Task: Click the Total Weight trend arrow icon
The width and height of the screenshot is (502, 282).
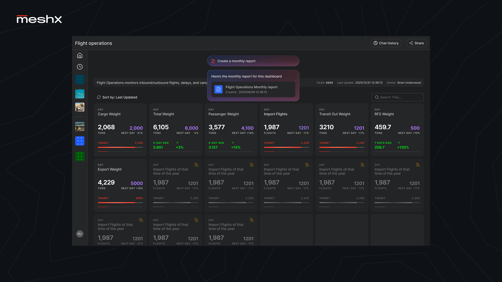Action: click(177, 143)
